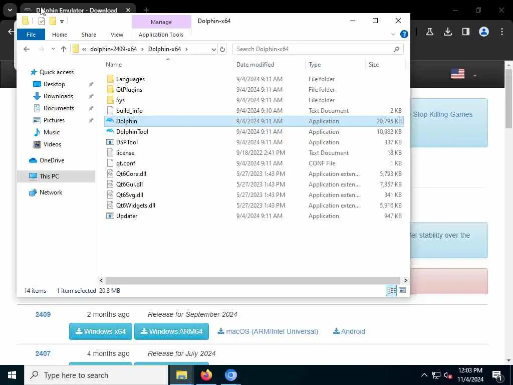Screen dimensions: 513x385
Task: Switch to the Home ribbon tab
Action: (60, 35)
